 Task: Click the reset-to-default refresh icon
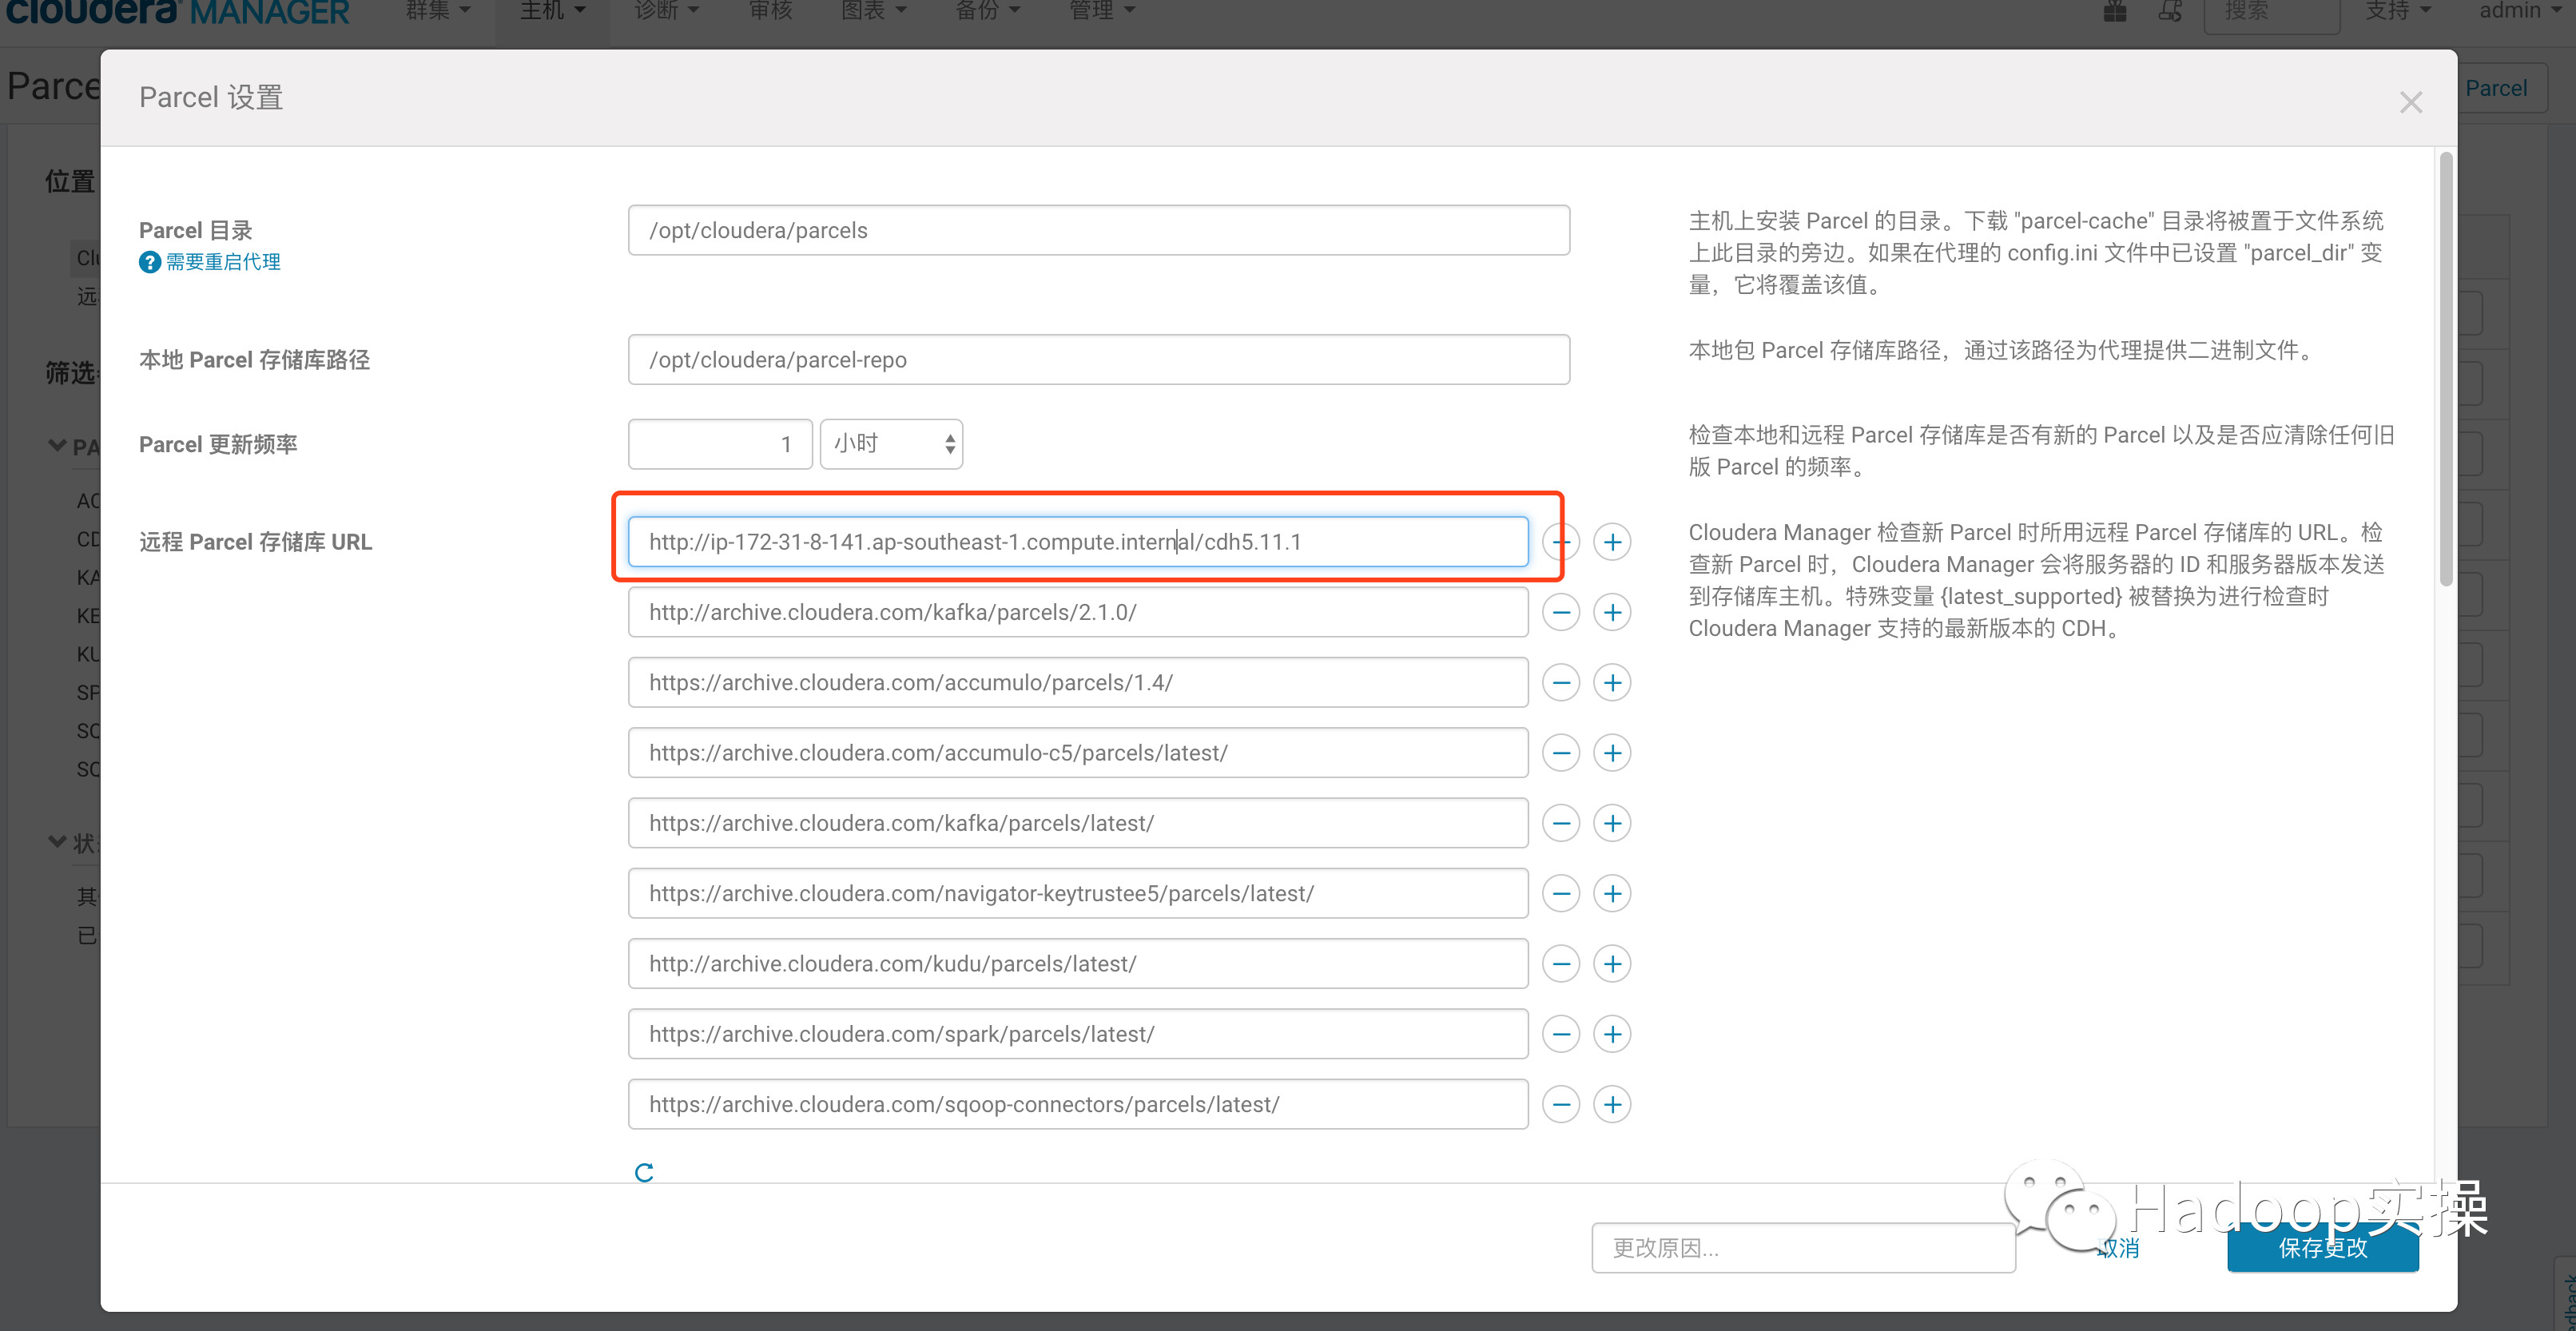(644, 1172)
